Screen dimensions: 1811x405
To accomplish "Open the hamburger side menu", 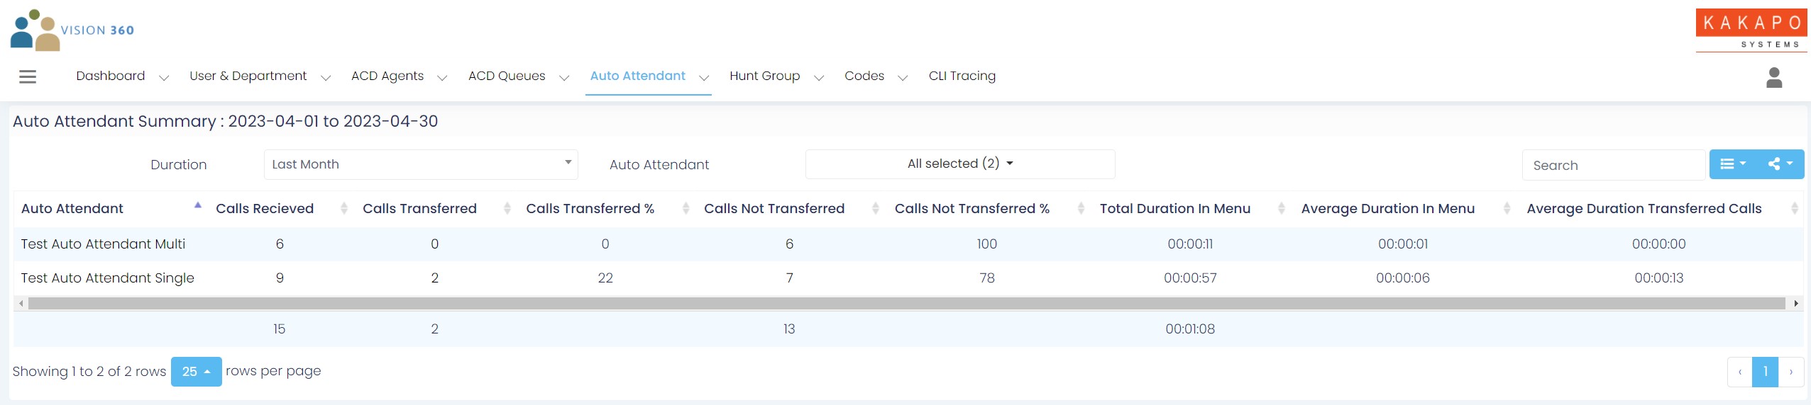I will [28, 76].
